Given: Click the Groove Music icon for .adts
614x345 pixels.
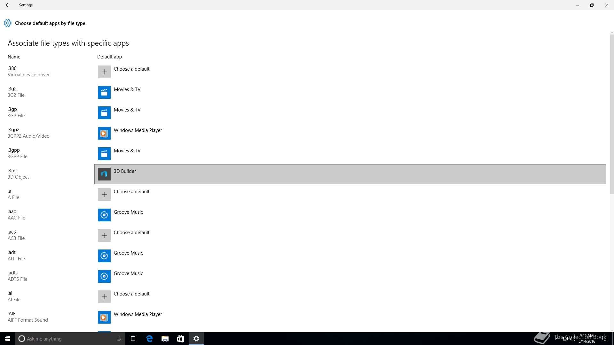Looking at the screenshot, I should pyautogui.click(x=104, y=276).
